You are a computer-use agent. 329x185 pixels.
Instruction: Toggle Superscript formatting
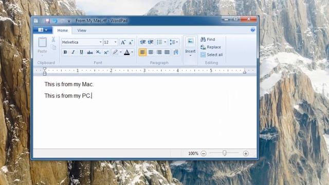coord(106,52)
